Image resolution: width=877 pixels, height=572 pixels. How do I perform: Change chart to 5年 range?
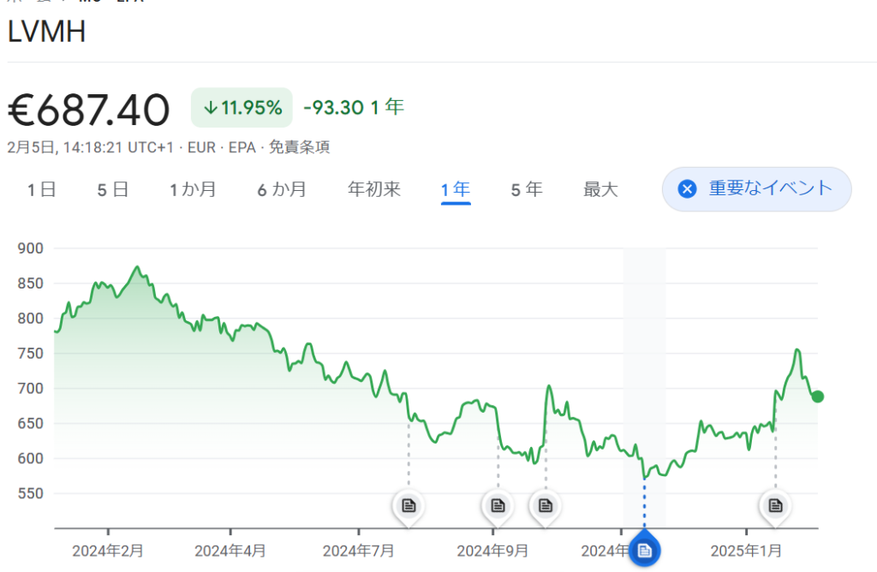[x=527, y=190]
